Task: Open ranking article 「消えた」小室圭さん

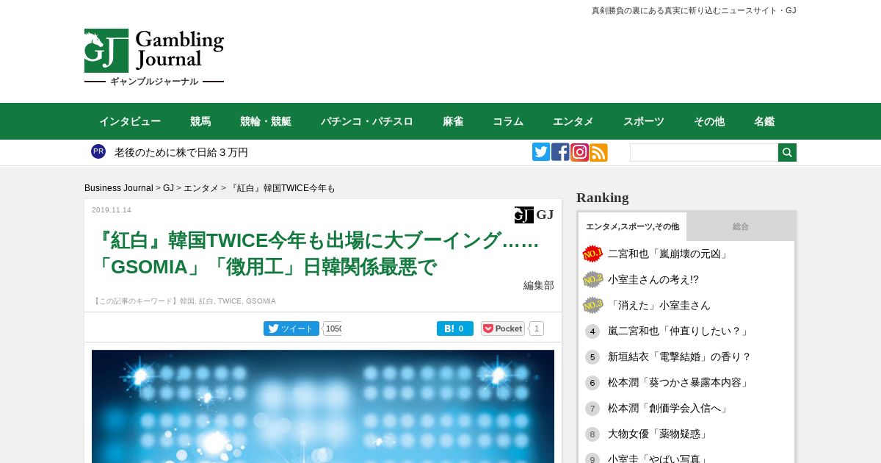Action: point(659,305)
